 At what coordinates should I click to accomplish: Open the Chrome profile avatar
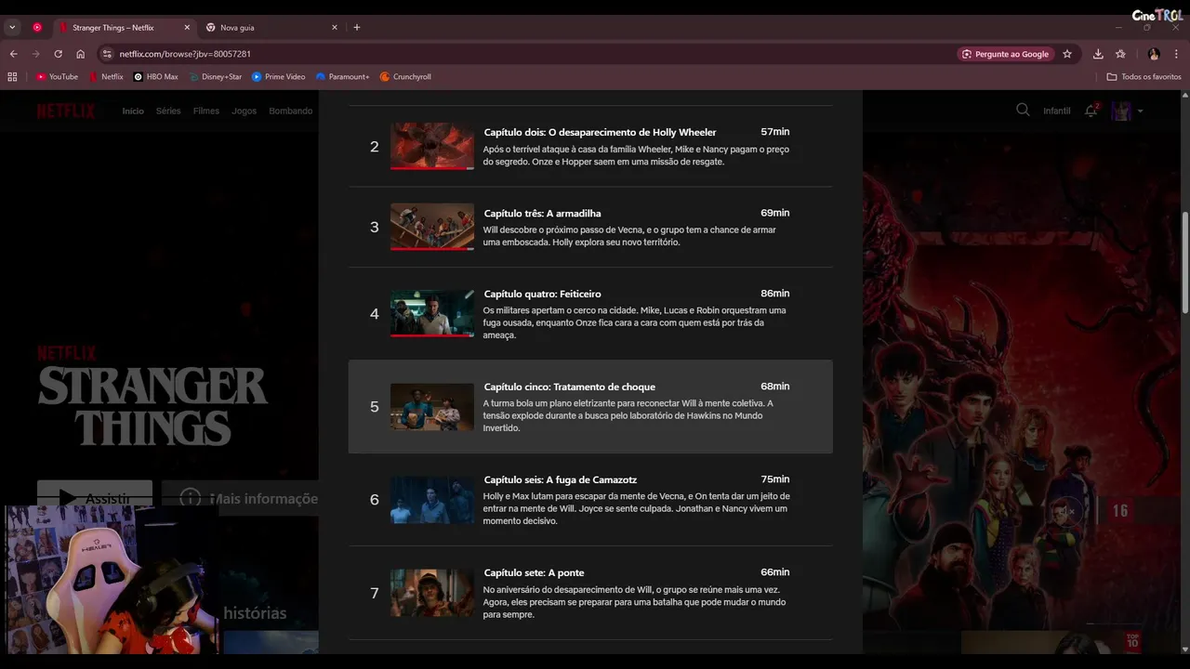click(1154, 54)
